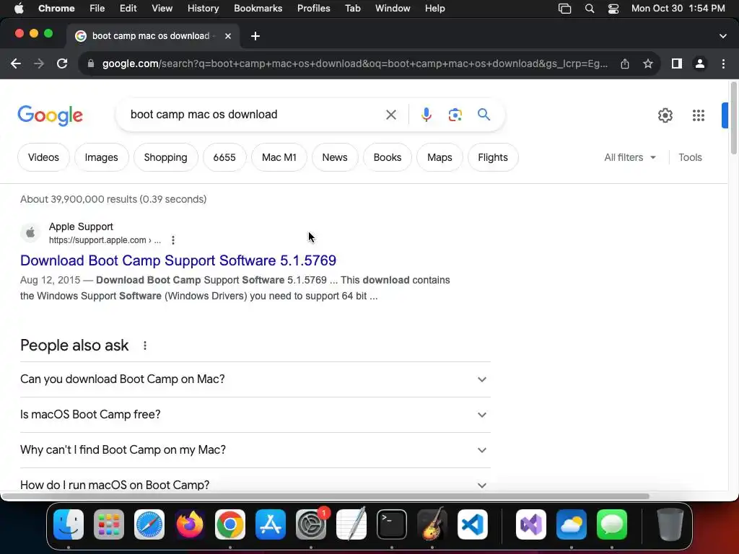Open Chrome History menu
739x554 pixels.
point(203,9)
